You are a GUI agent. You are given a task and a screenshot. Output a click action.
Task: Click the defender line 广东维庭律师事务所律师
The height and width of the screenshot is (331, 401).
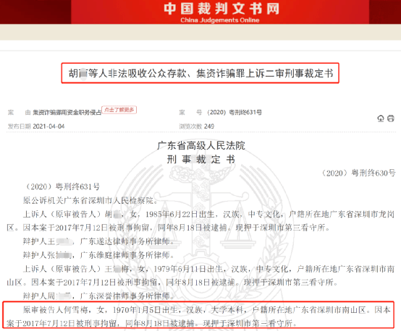99,255
